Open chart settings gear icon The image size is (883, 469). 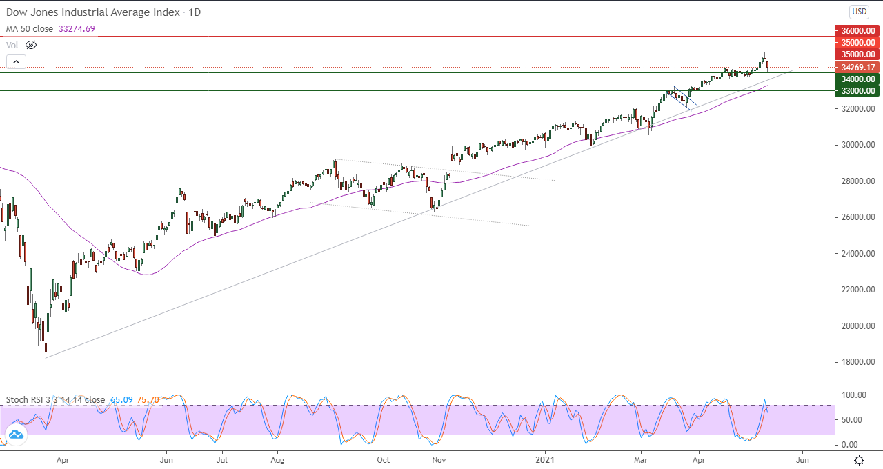(860, 460)
